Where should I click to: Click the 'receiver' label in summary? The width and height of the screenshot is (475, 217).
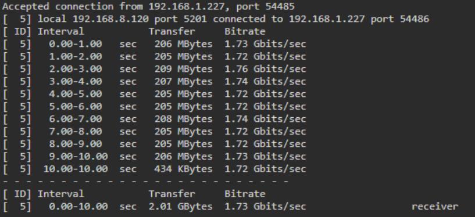pos(435,207)
